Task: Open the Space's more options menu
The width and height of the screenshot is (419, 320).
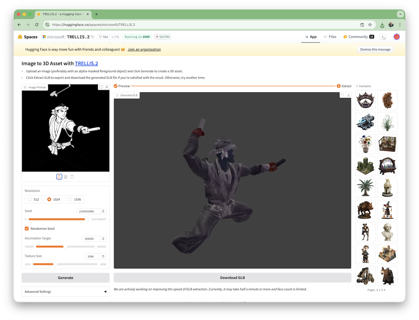Action: [383, 37]
